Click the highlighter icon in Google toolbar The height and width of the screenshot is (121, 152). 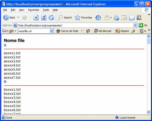pos(133,31)
